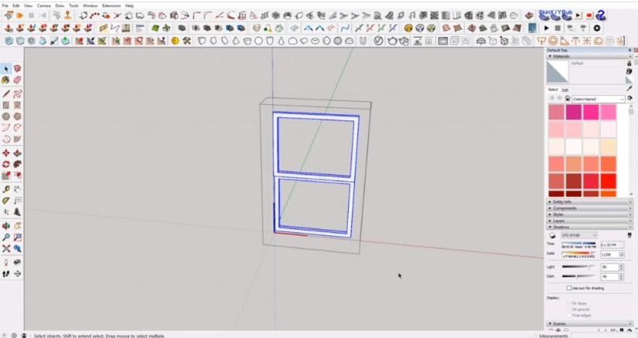
Task: Activate the Zoom magnifier tool
Action: [6, 237]
